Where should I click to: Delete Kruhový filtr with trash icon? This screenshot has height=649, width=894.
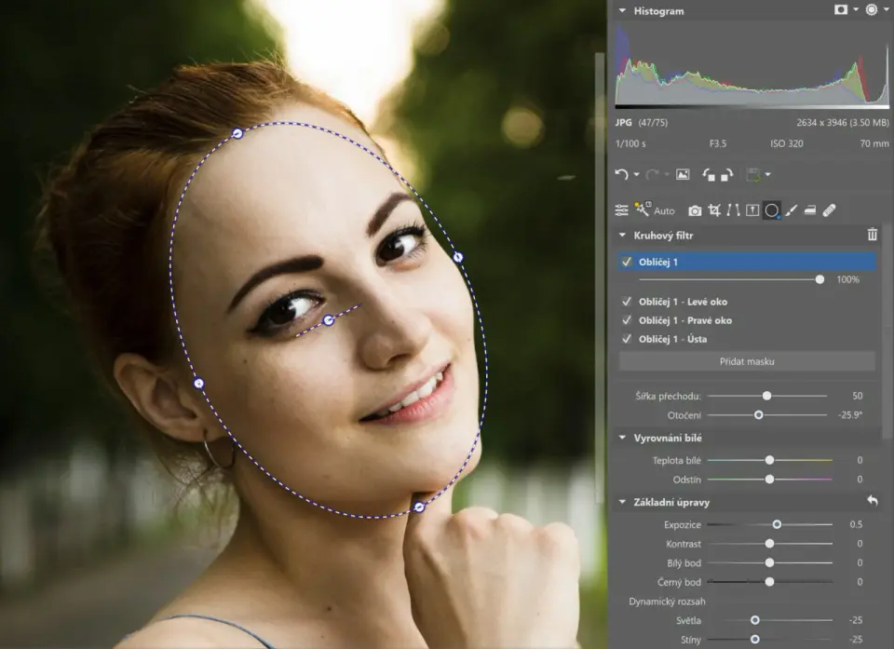pos(872,236)
